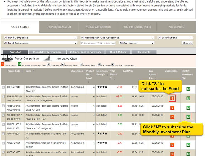Sort by Share Class column arrows
208x156 pixels.
coord(85,71)
